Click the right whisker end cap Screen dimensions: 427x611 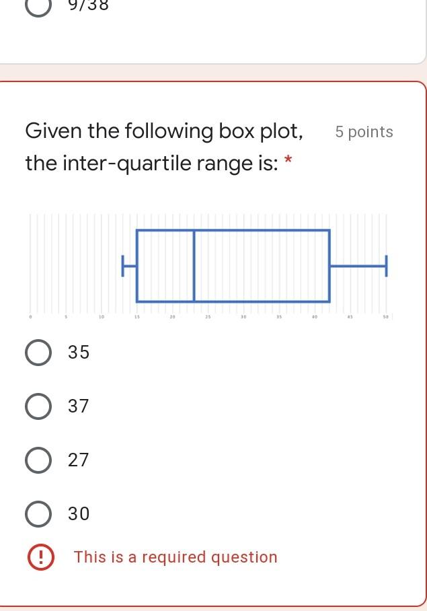386,266
